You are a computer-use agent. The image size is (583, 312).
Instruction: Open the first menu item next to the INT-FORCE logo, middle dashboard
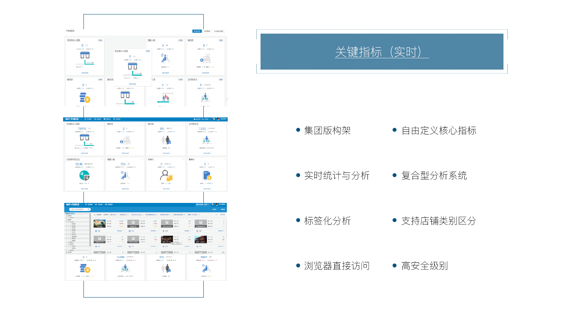pyautogui.click(x=88, y=119)
